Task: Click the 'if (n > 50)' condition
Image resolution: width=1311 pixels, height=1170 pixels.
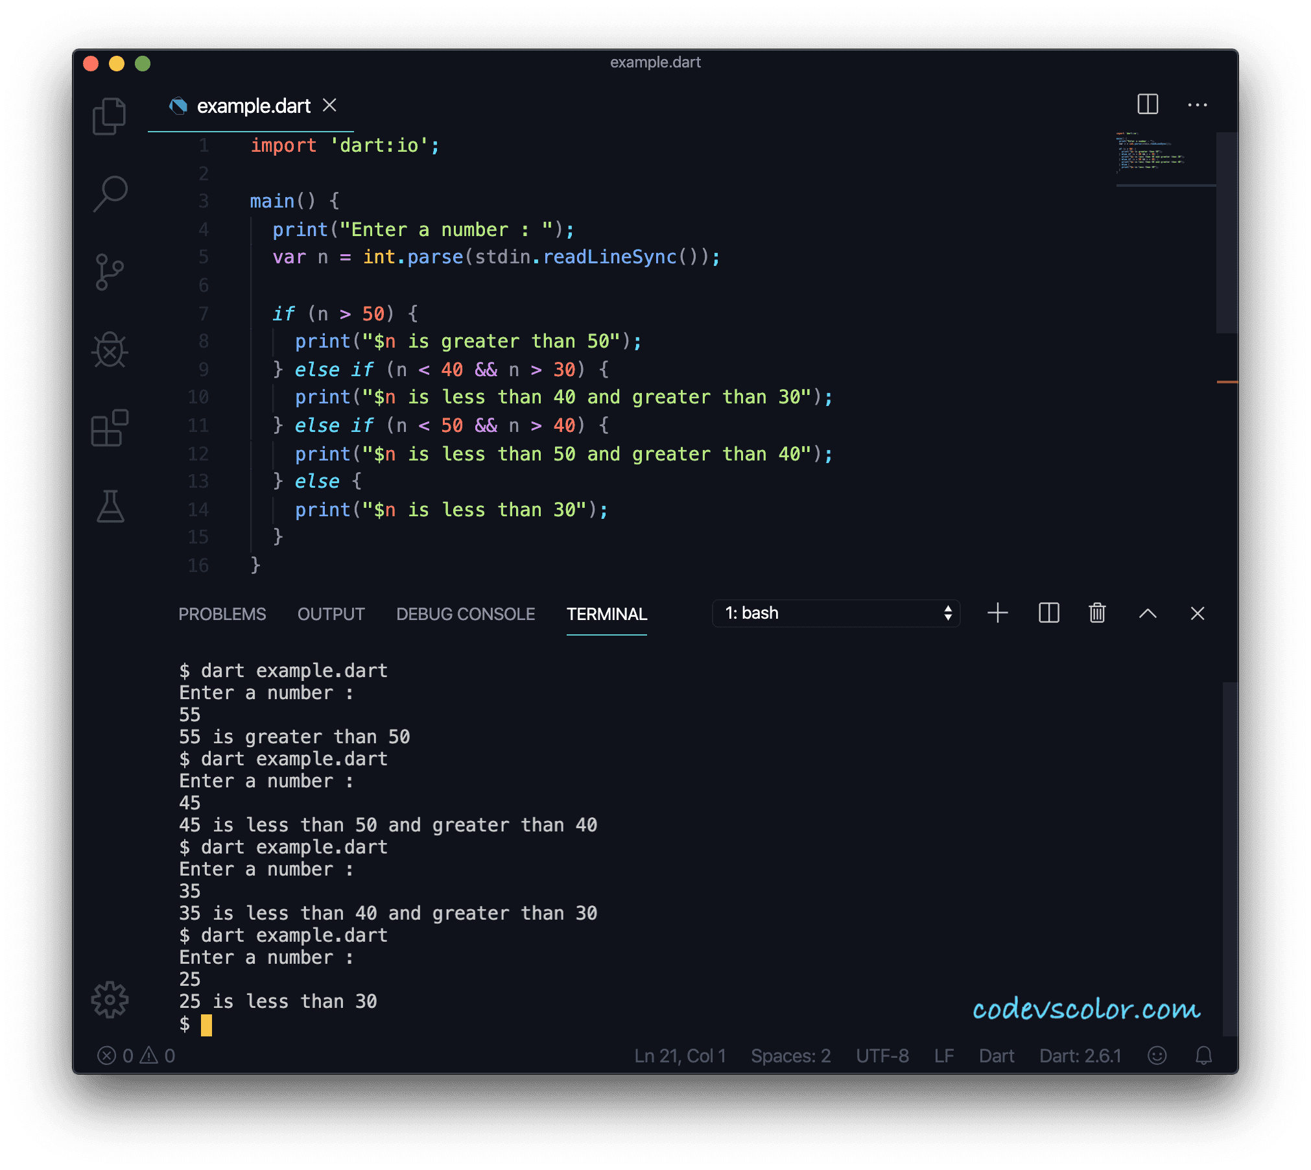Action: 345,314
